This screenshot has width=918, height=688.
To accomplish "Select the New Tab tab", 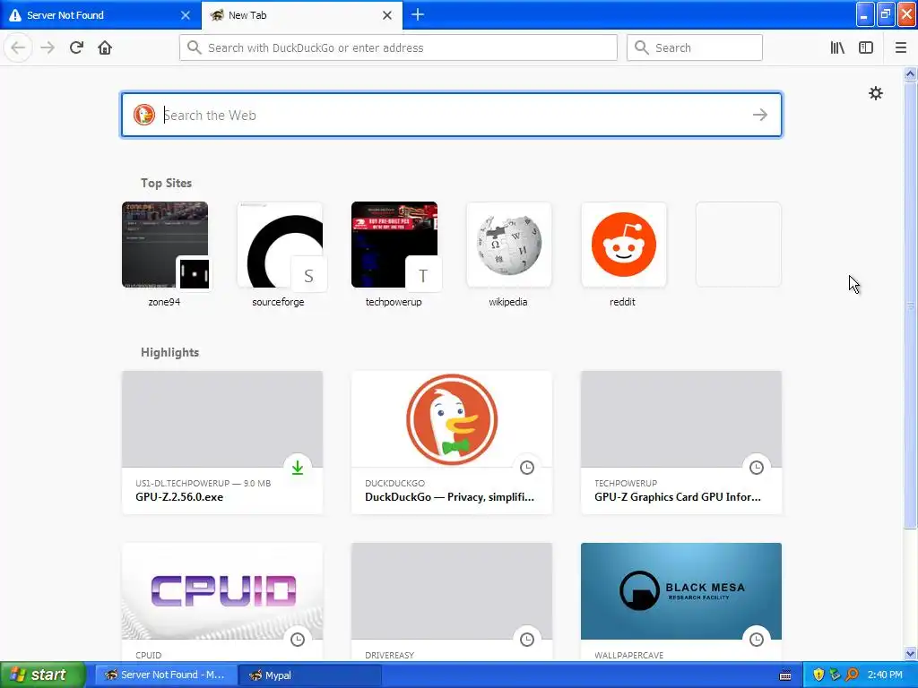I will [301, 15].
